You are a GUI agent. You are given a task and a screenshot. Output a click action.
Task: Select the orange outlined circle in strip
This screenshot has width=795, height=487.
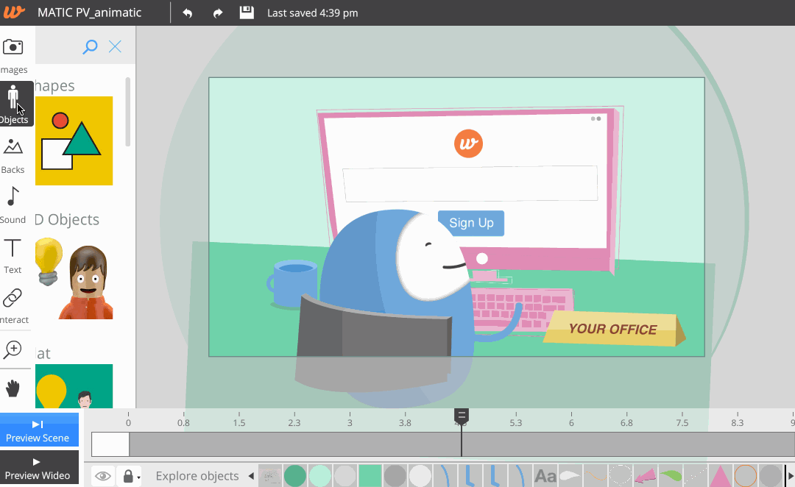click(x=745, y=477)
